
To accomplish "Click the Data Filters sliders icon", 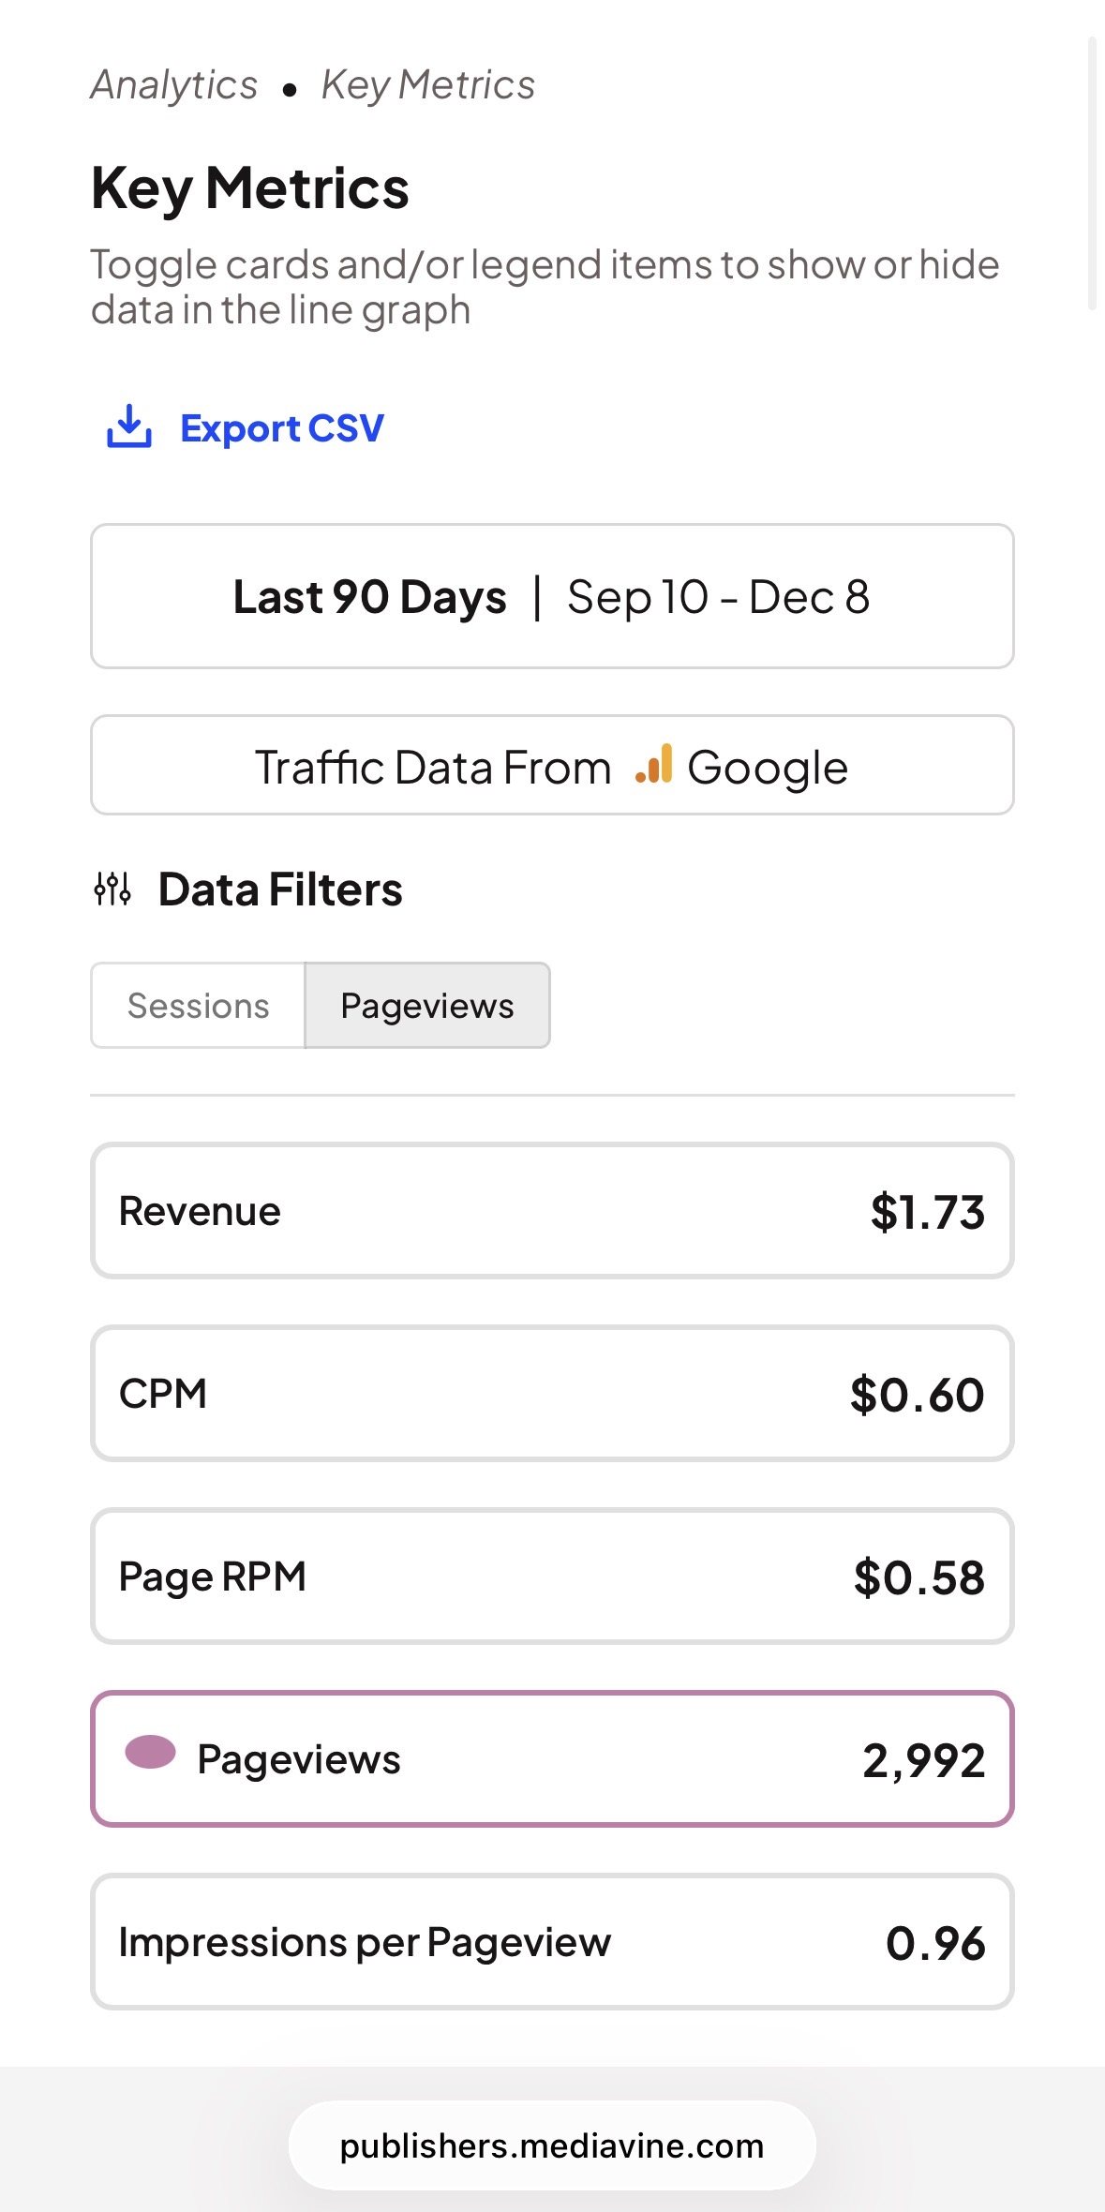I will point(112,889).
